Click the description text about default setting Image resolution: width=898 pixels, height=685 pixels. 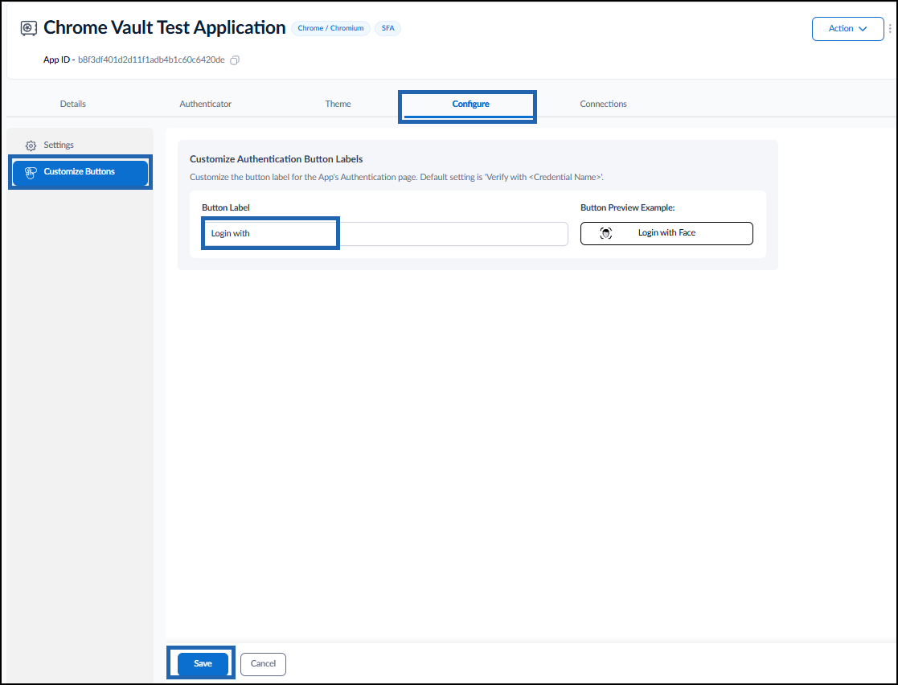click(x=396, y=178)
